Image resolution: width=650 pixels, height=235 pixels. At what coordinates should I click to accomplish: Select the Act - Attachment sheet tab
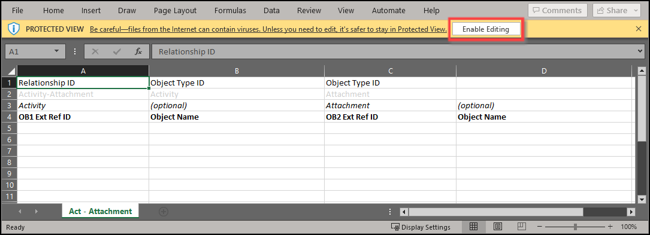tap(100, 212)
